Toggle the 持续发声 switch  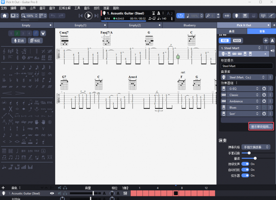pos(245,164)
